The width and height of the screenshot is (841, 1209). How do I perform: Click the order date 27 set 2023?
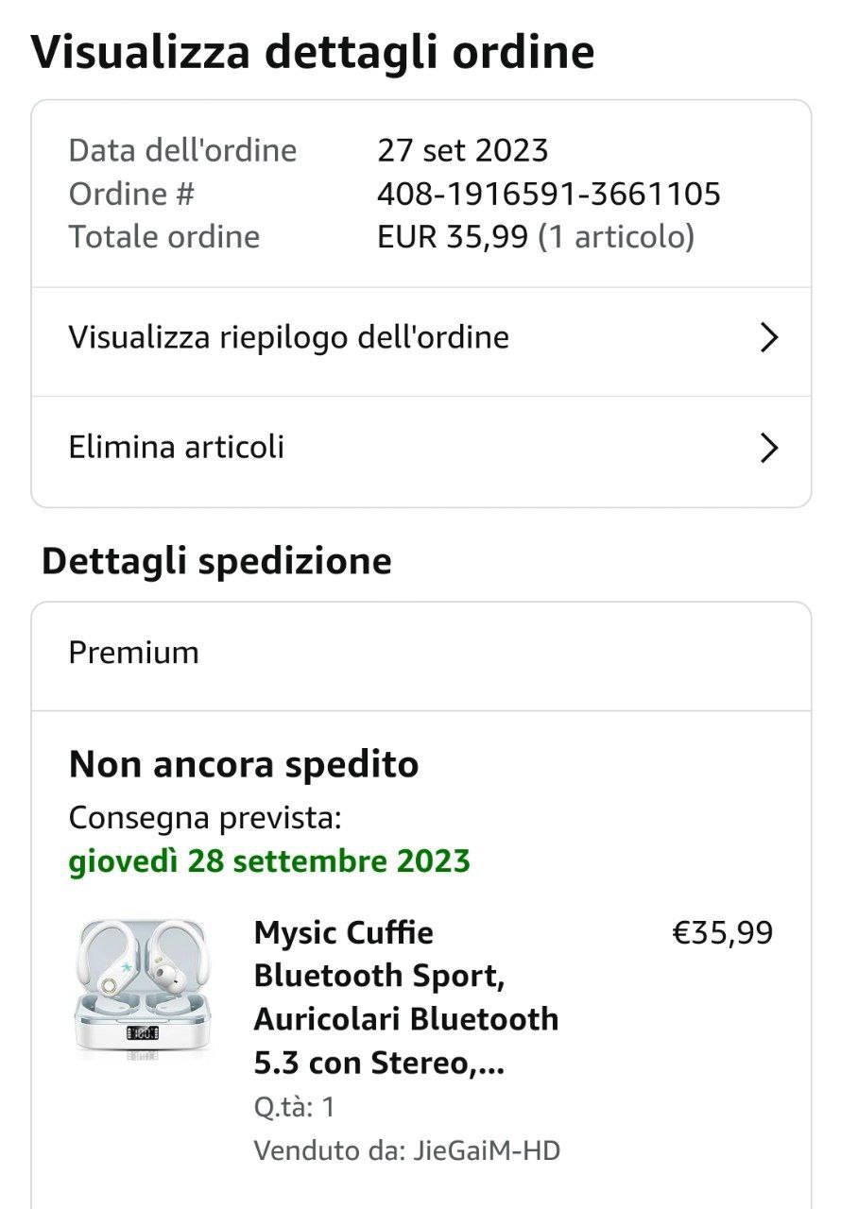point(462,150)
